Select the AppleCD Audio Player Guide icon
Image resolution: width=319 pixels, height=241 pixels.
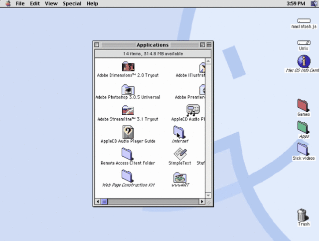pos(128,132)
